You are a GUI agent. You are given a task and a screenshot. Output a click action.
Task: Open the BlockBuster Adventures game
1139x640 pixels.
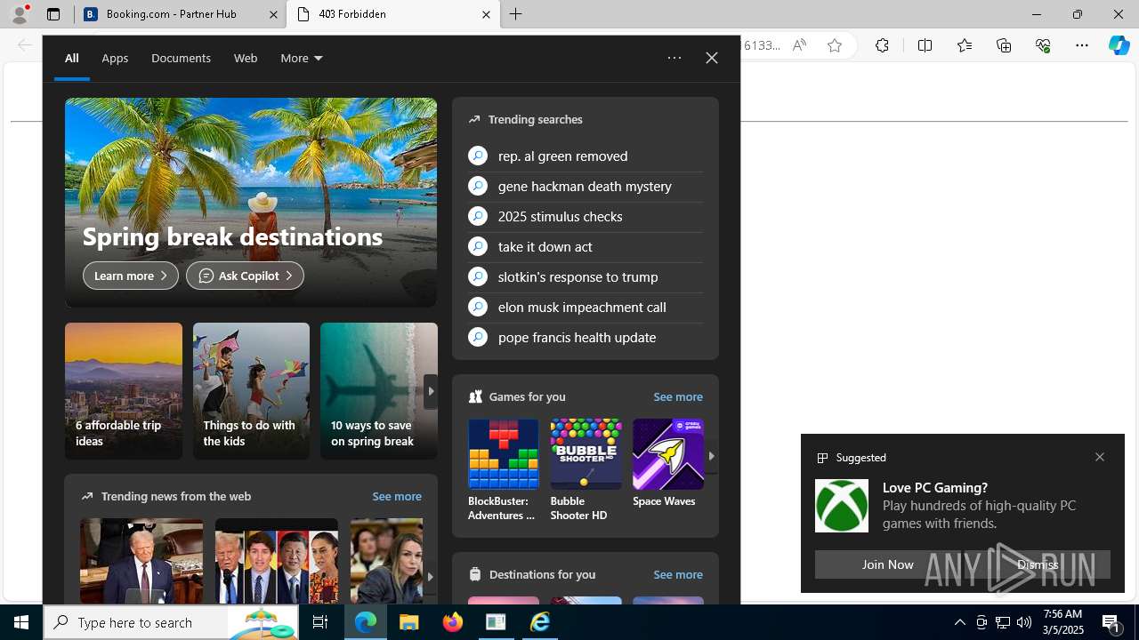point(503,471)
